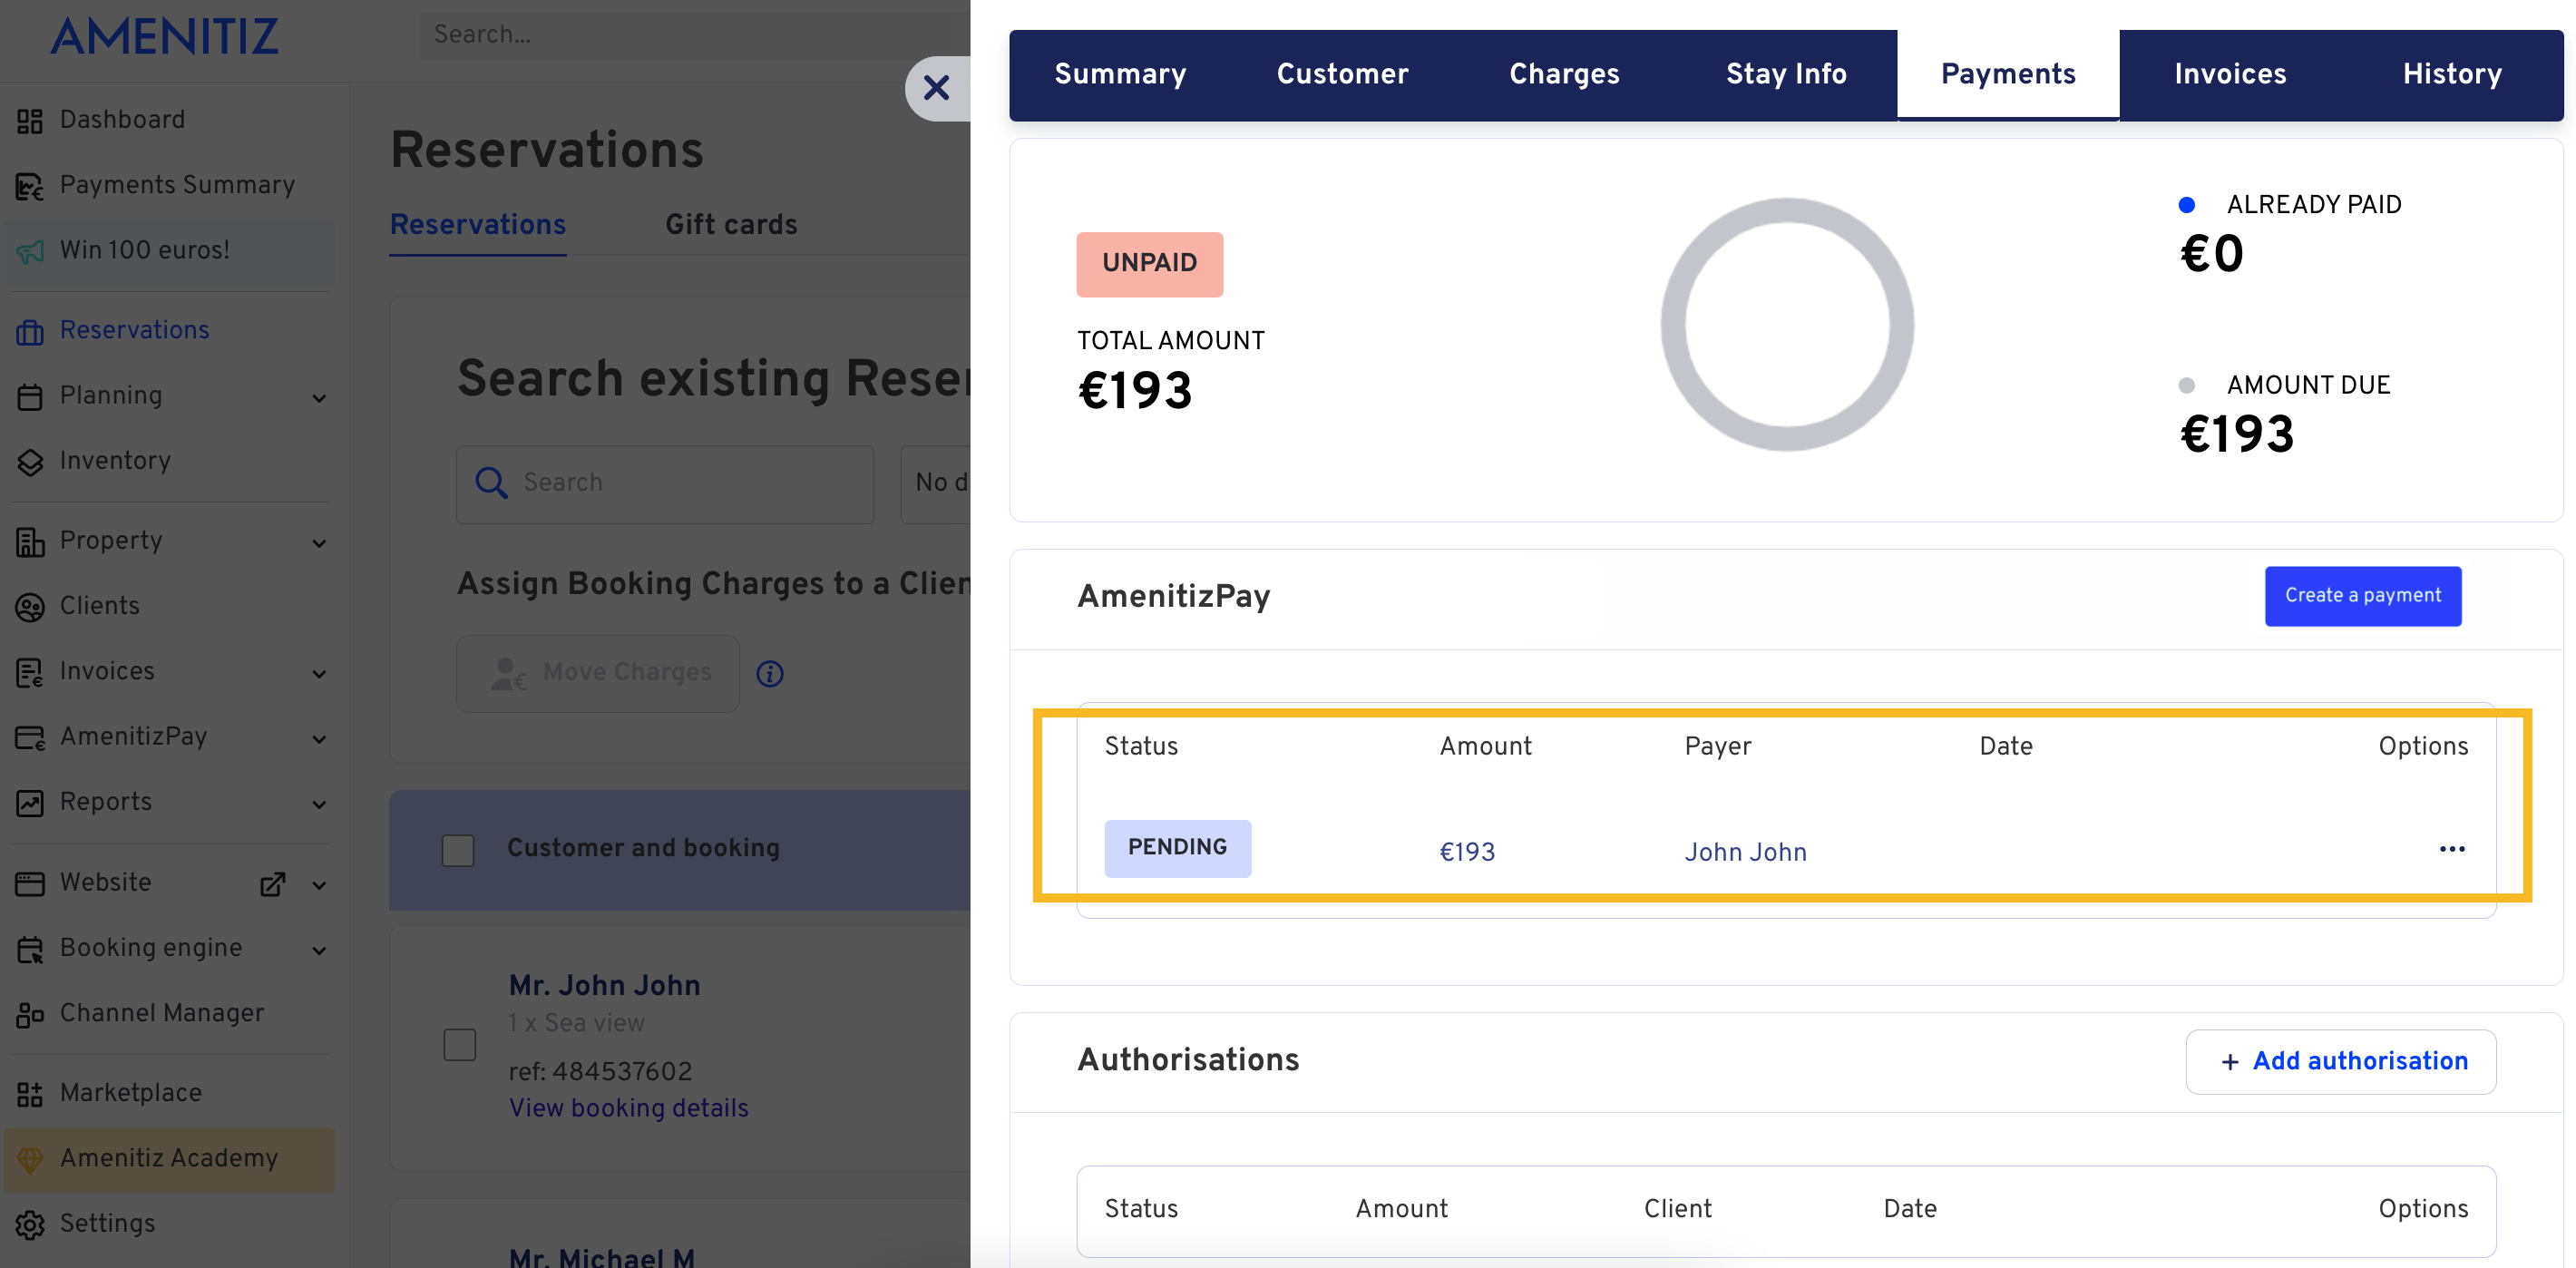Screen dimensions: 2576x1268
Task: Open View booking details link
Action: coord(628,1108)
